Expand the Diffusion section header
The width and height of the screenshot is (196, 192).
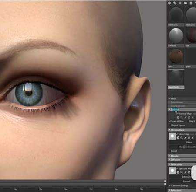(x=182, y=160)
